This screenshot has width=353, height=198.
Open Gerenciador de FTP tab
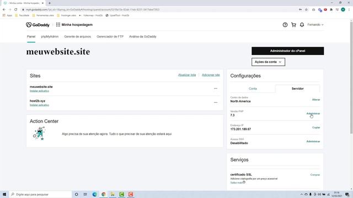click(x=110, y=37)
